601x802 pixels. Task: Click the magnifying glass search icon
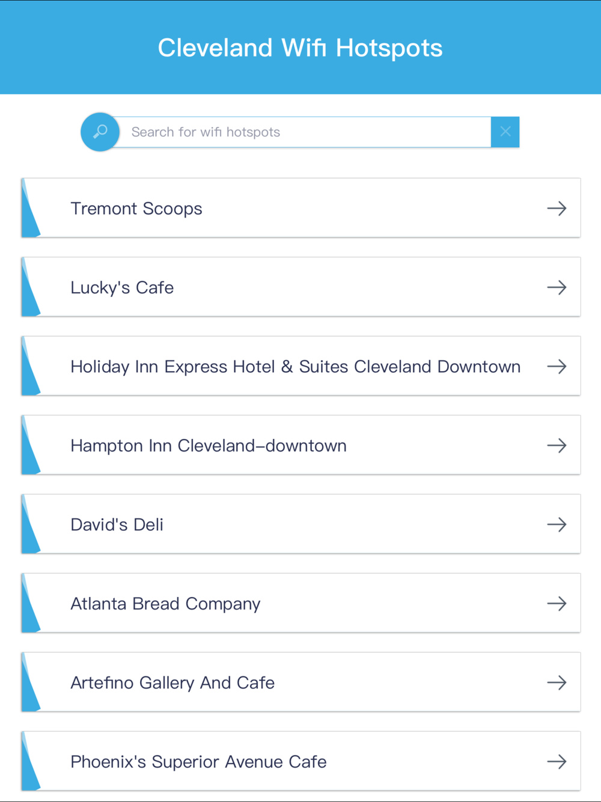click(100, 132)
